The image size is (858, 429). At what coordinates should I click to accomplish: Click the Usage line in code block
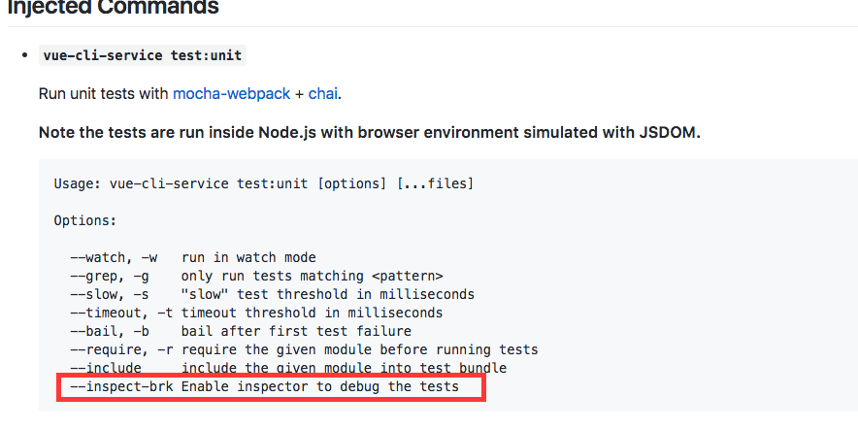pyautogui.click(x=264, y=183)
